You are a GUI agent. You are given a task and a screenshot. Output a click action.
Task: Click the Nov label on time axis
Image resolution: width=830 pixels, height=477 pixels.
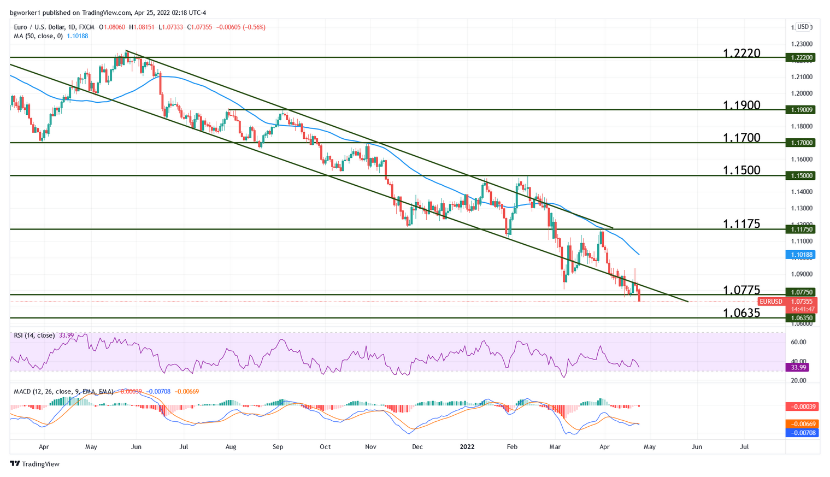point(370,446)
